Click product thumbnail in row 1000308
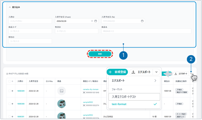The width and height of the screenshot is (202, 120). 62,104
